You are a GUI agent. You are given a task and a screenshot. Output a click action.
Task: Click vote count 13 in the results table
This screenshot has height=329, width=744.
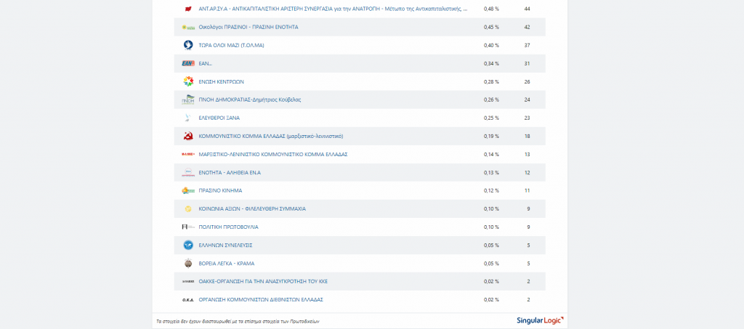pyautogui.click(x=527, y=155)
